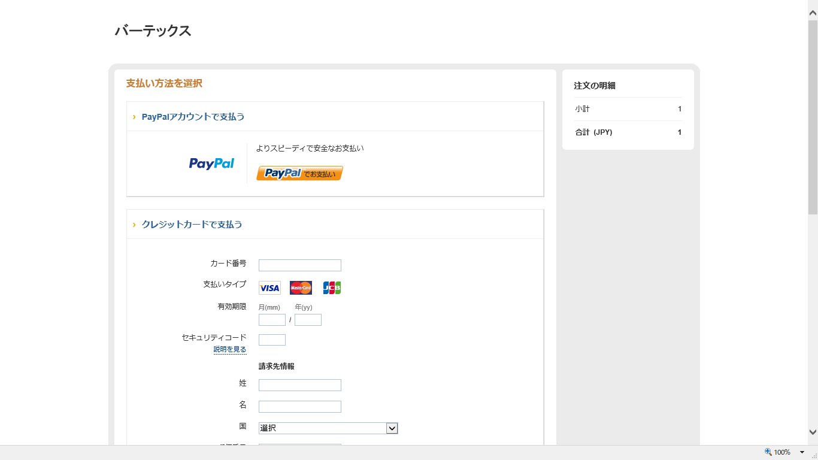The image size is (818, 460).
Task: Click the よりスピーディで安全なお支払い text
Action: pyautogui.click(x=310, y=149)
